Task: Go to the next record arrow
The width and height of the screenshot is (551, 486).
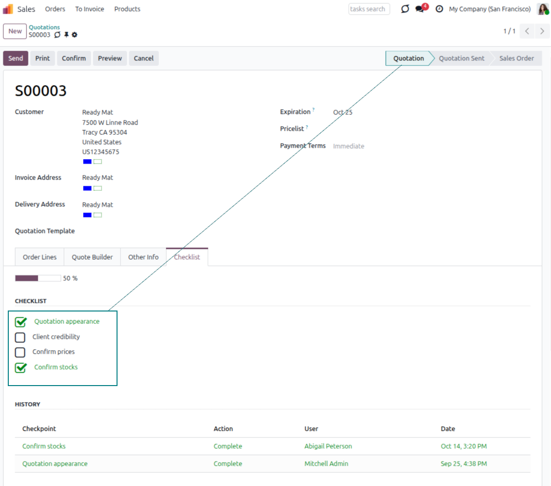Action: click(x=542, y=31)
